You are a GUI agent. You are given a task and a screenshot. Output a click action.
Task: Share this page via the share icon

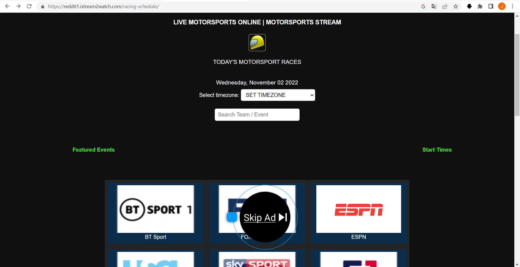[x=445, y=6]
